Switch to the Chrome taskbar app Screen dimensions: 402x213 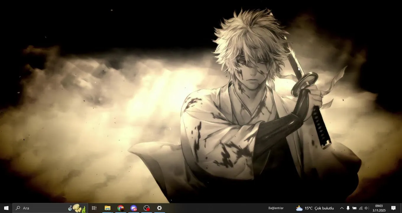[120, 208]
